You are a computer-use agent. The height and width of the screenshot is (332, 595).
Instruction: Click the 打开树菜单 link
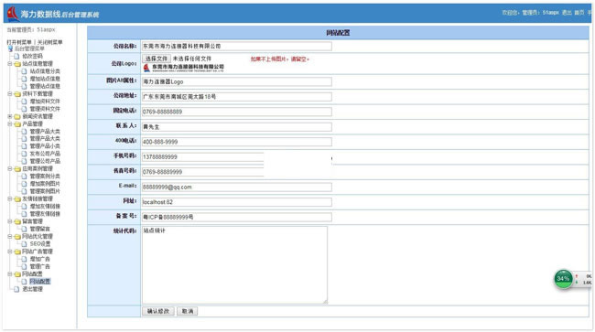pyautogui.click(x=19, y=42)
